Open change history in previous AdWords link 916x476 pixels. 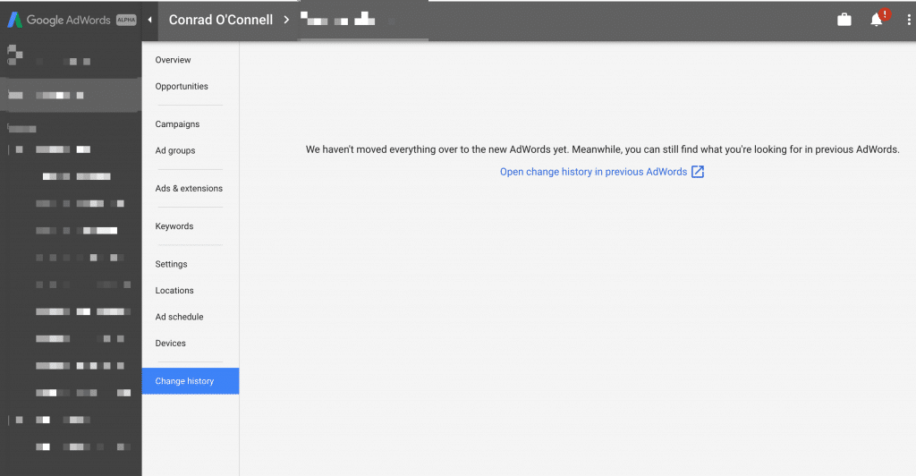594,172
